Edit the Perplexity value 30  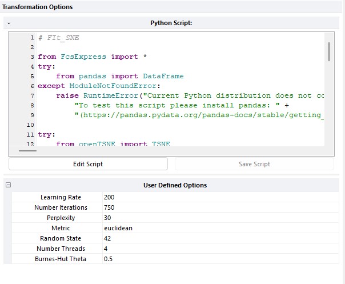[220, 218]
